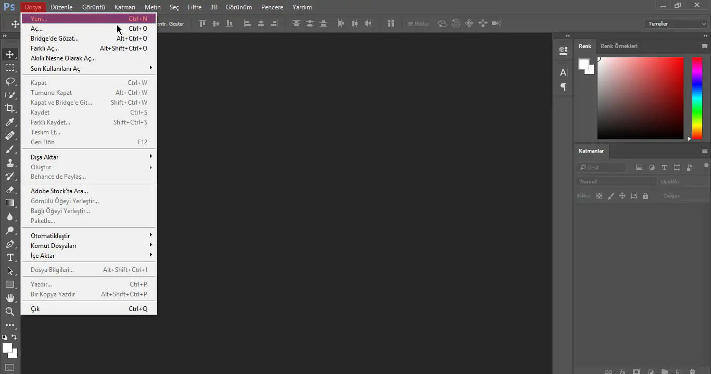711x374 pixels.
Task: Select the Crop tool
Action: [10, 108]
